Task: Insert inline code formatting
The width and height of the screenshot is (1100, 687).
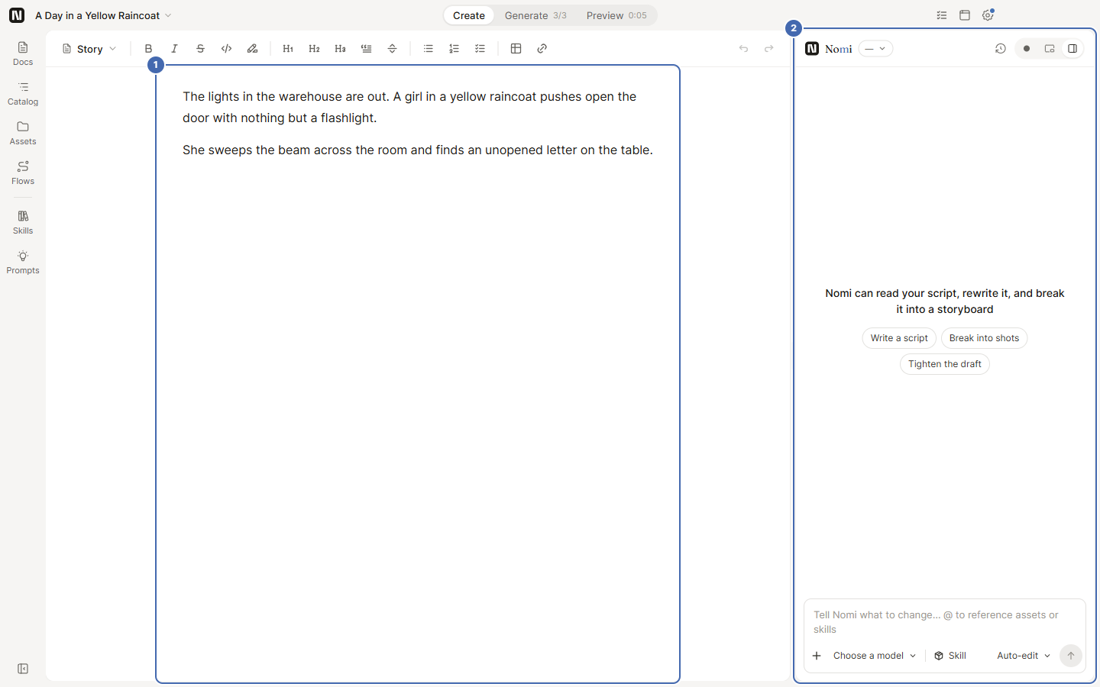Action: [x=226, y=49]
